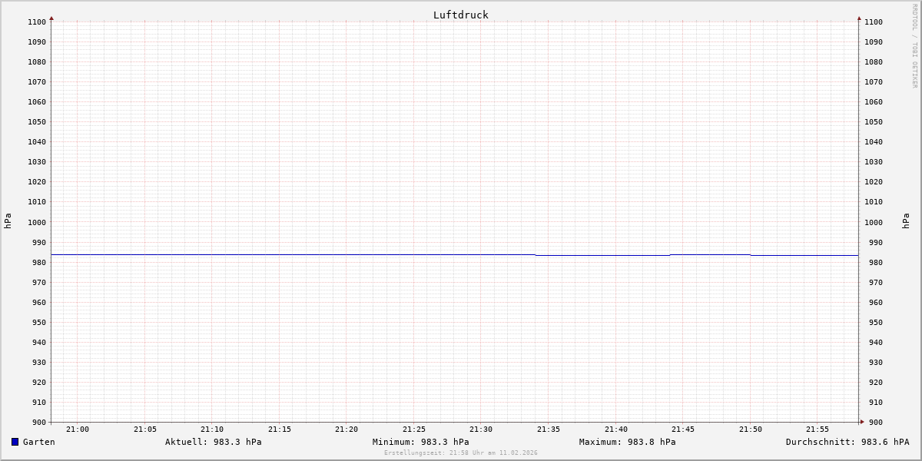
Task: Click the 21:00 x-axis time label
Action: coord(78,429)
